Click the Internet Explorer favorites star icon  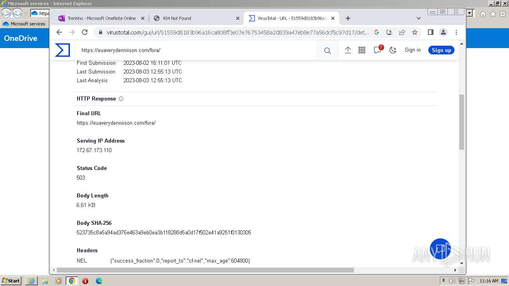pos(493,14)
